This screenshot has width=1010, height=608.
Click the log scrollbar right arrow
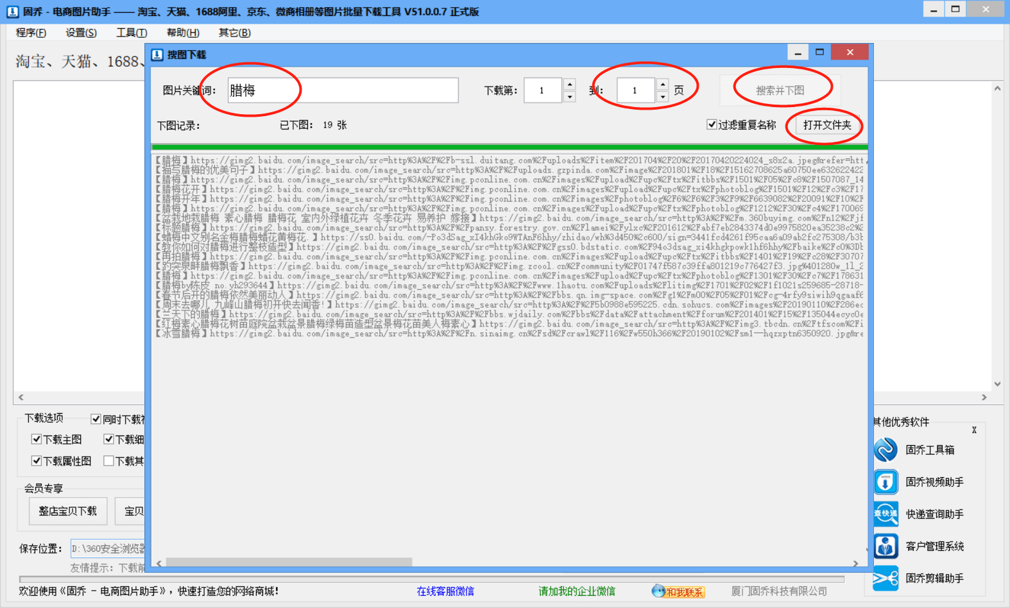pyautogui.click(x=855, y=563)
